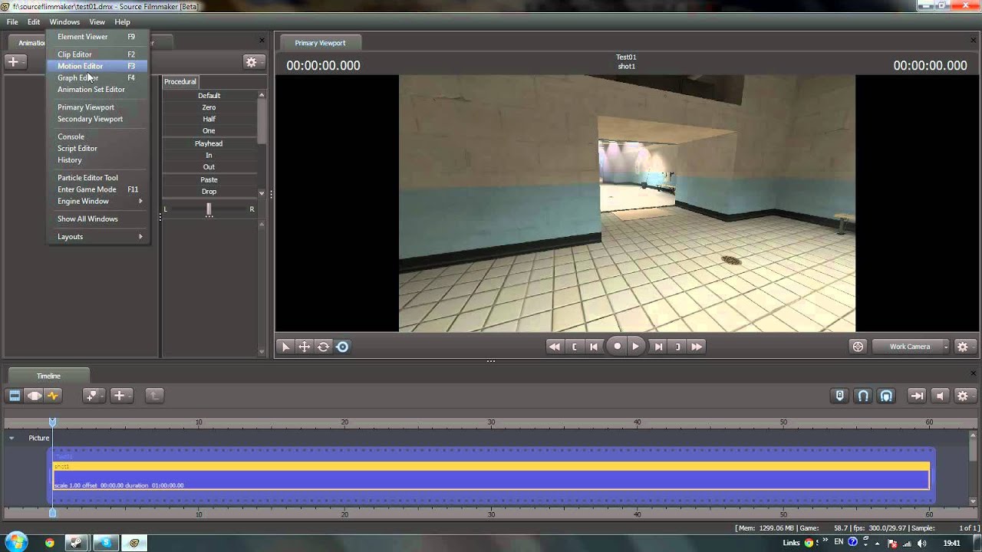Select the Timeline tab
The width and height of the screenshot is (982, 552).
48,376
